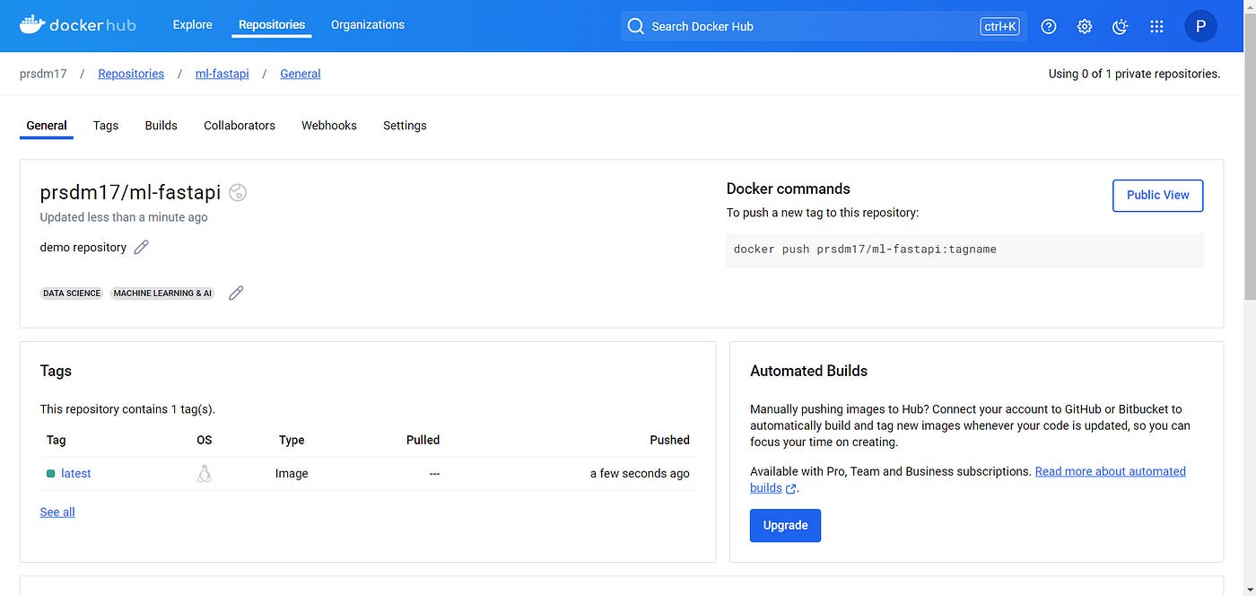
Task: Switch to the Collaborators tab
Action: pyautogui.click(x=240, y=126)
